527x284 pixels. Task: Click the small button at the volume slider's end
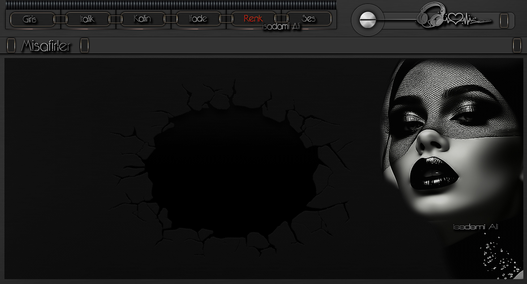[x=504, y=20]
